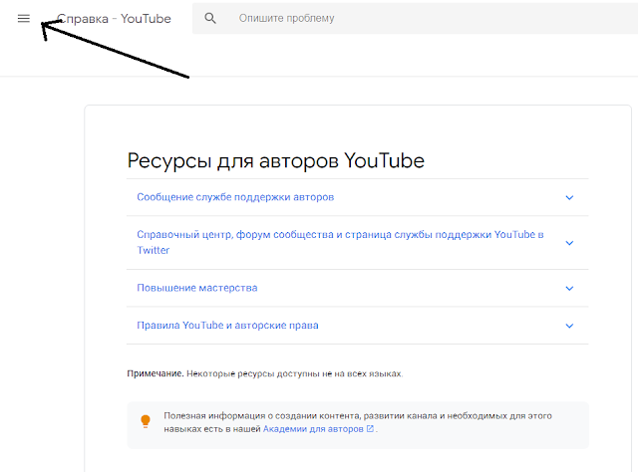This screenshot has height=472, width=638.
Task: Open the hamburger main menu
Action: coord(24,18)
